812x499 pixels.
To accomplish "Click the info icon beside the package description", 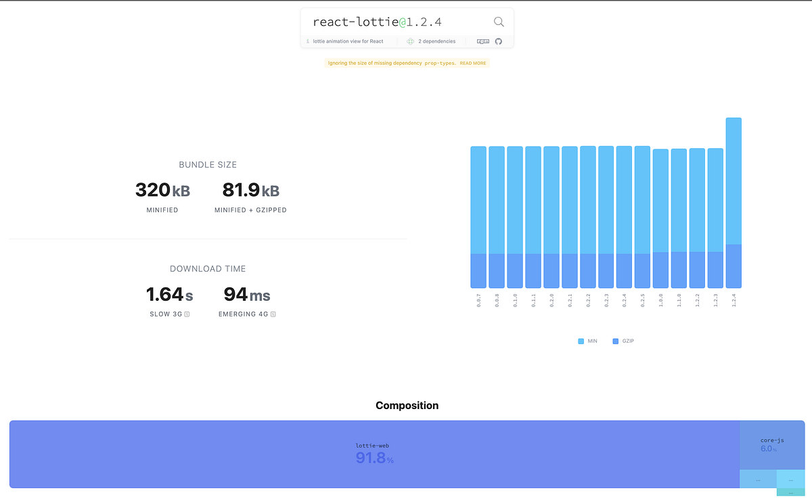I will [x=308, y=41].
